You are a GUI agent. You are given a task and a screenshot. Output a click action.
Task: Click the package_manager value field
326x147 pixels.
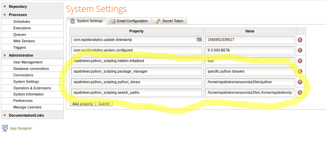(249, 72)
